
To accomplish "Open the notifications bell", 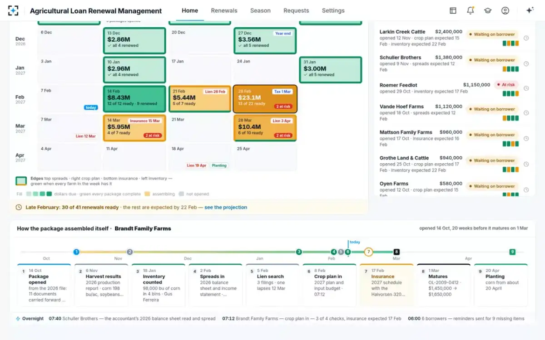I will (471, 10).
